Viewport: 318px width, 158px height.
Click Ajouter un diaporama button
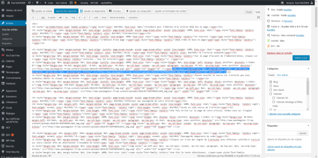(x=93, y=11)
